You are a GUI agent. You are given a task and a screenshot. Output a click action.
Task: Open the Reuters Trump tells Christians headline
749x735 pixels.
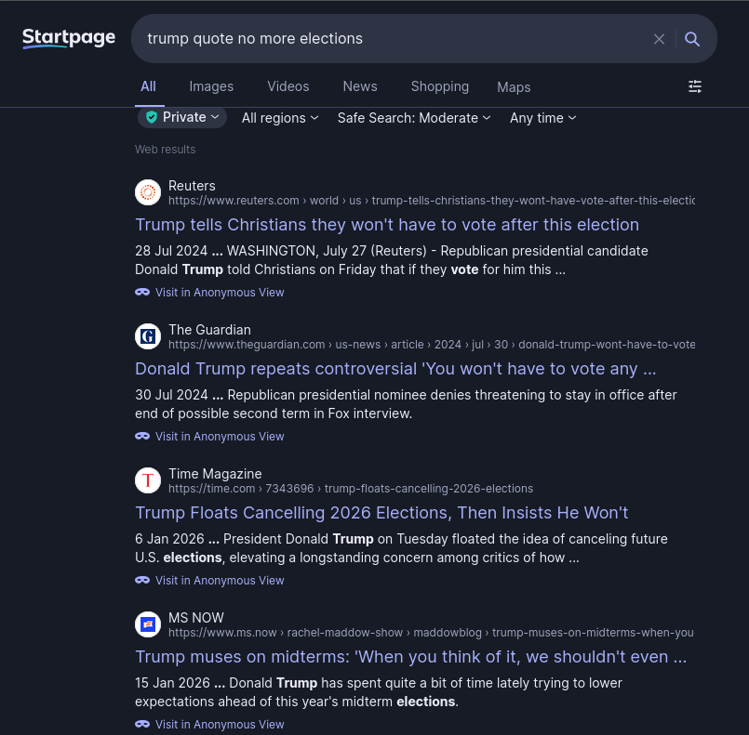pyautogui.click(x=387, y=225)
